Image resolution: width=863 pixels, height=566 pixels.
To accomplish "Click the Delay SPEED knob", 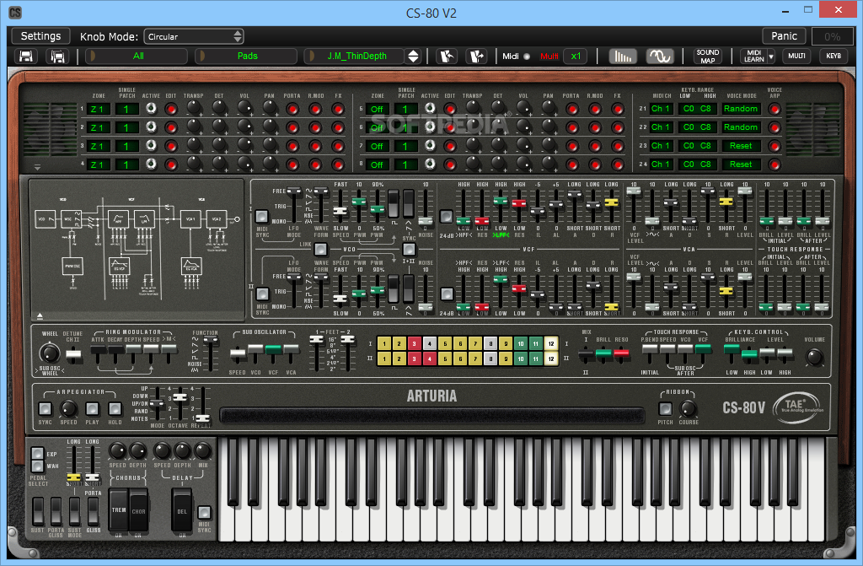I will point(162,451).
